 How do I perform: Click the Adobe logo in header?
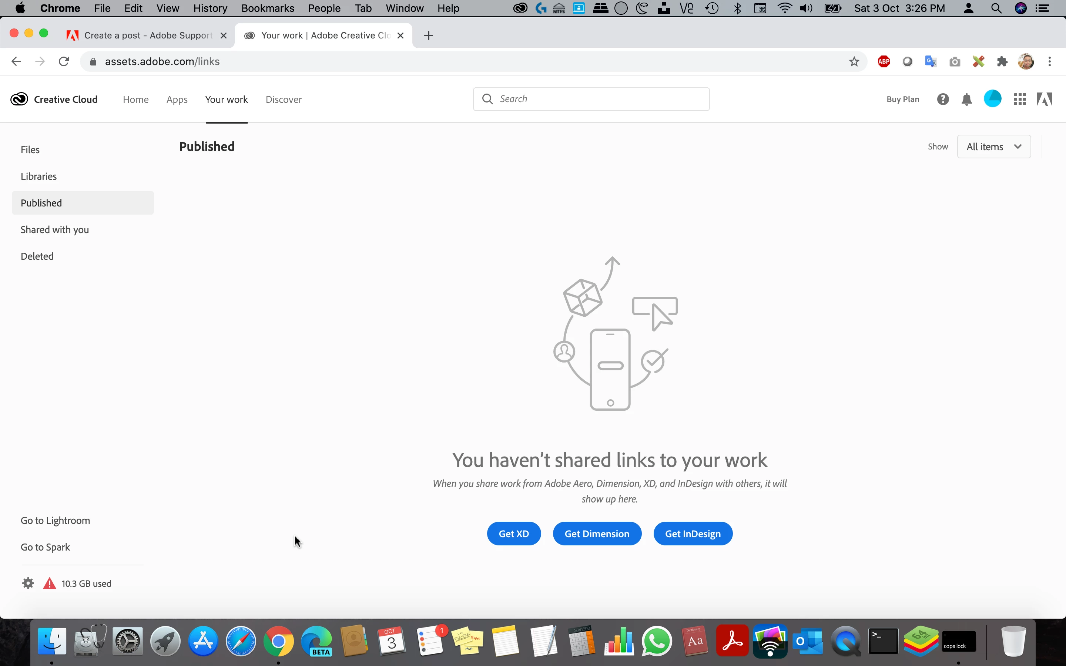point(1045,99)
